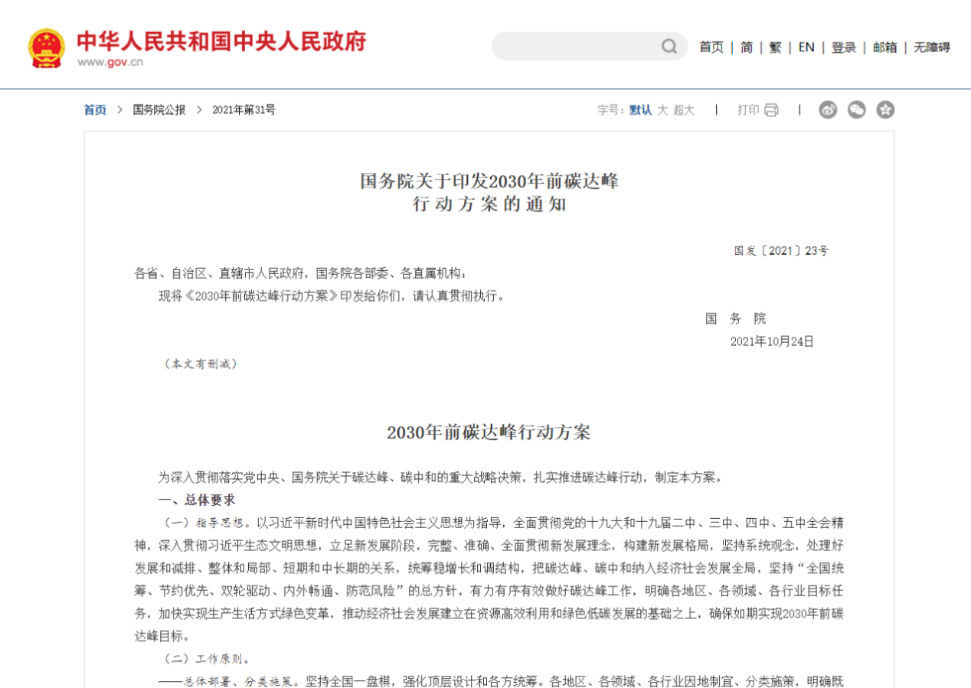Open the 邮箱 mailbox link
Viewport: 971px width, 688px height.
[884, 47]
